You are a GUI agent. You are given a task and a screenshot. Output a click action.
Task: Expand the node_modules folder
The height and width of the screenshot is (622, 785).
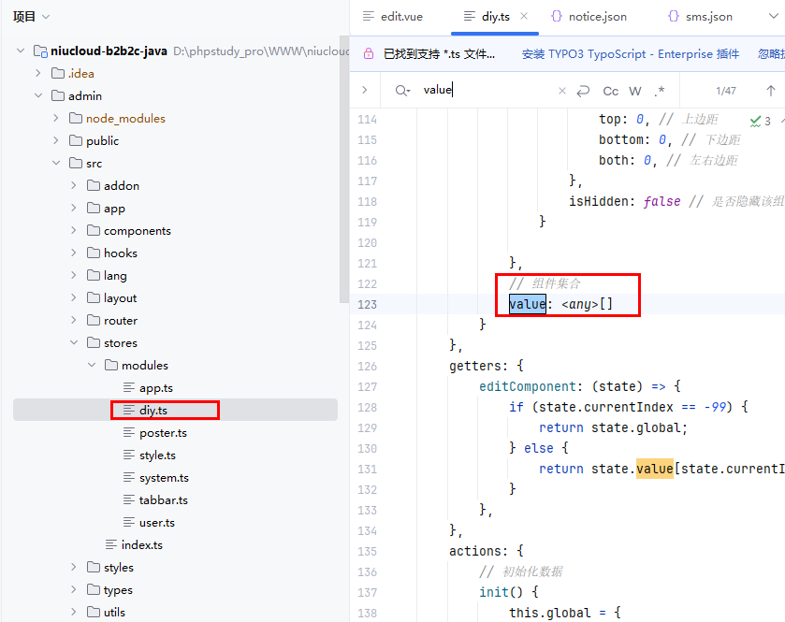point(56,119)
